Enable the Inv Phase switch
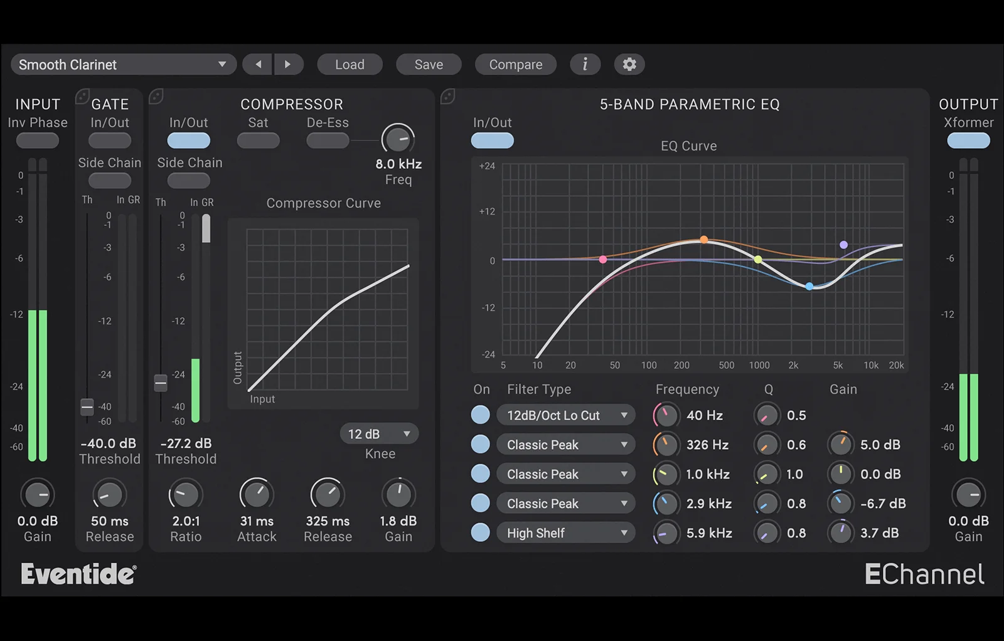Screen dimensions: 1004x641 click(38, 140)
